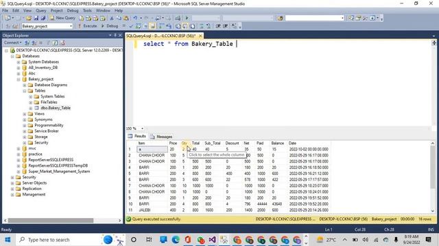439x246 pixels.
Task: Click Display Estimated Execution Plan icon
Action: [138, 26]
